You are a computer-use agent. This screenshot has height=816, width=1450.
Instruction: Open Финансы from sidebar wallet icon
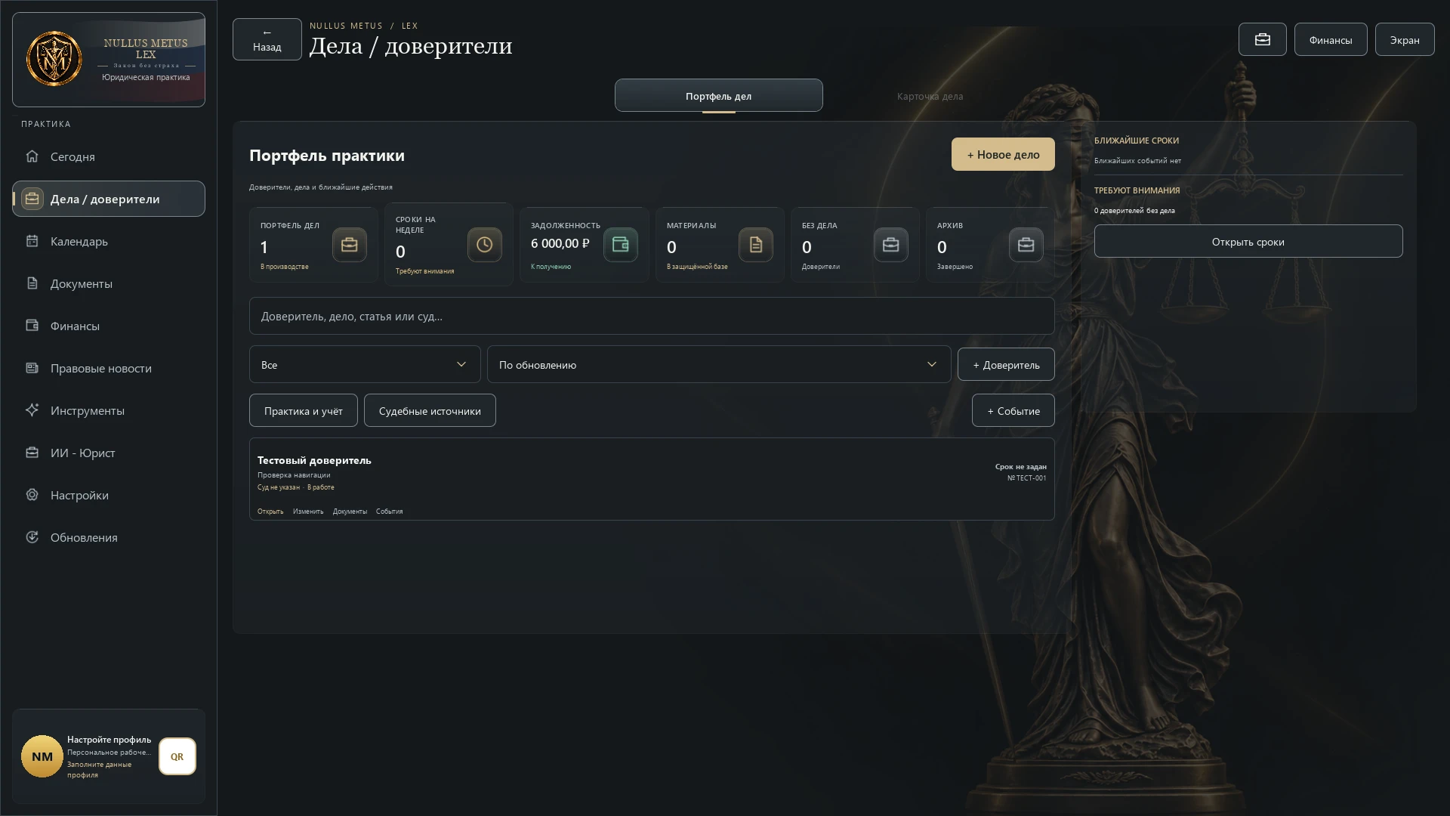click(x=32, y=326)
